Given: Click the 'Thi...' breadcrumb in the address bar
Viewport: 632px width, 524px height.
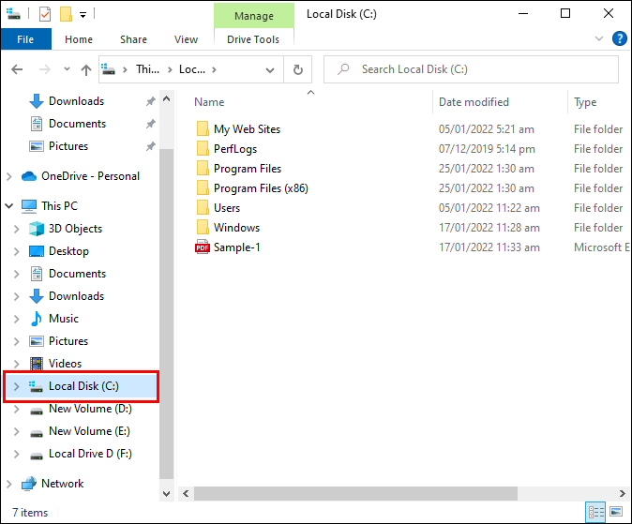Looking at the screenshot, I should tap(147, 69).
